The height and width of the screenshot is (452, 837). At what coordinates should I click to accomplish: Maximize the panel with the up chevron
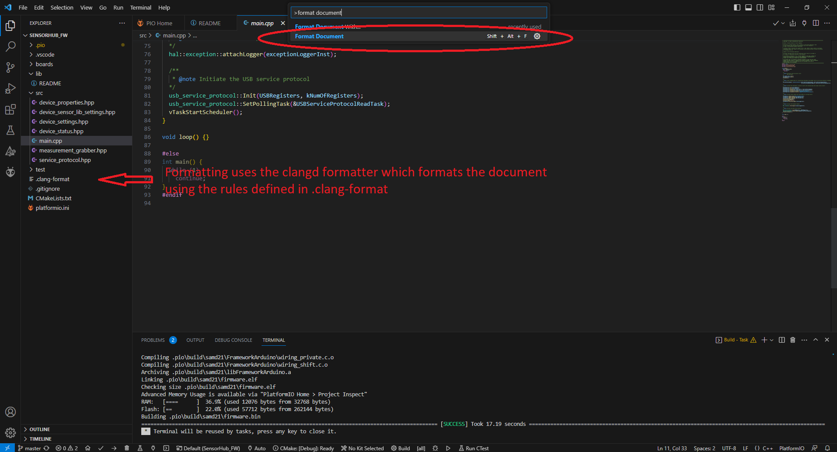tap(816, 340)
